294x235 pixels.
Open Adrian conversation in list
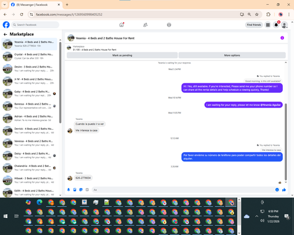[29, 118]
